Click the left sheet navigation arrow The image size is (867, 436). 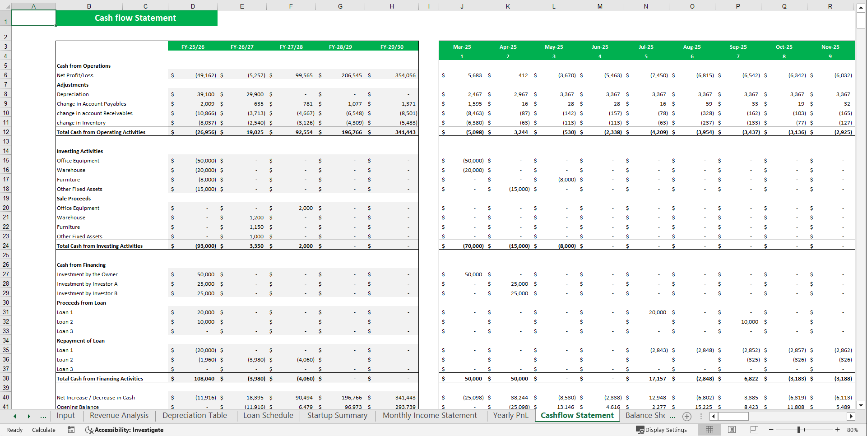point(15,416)
